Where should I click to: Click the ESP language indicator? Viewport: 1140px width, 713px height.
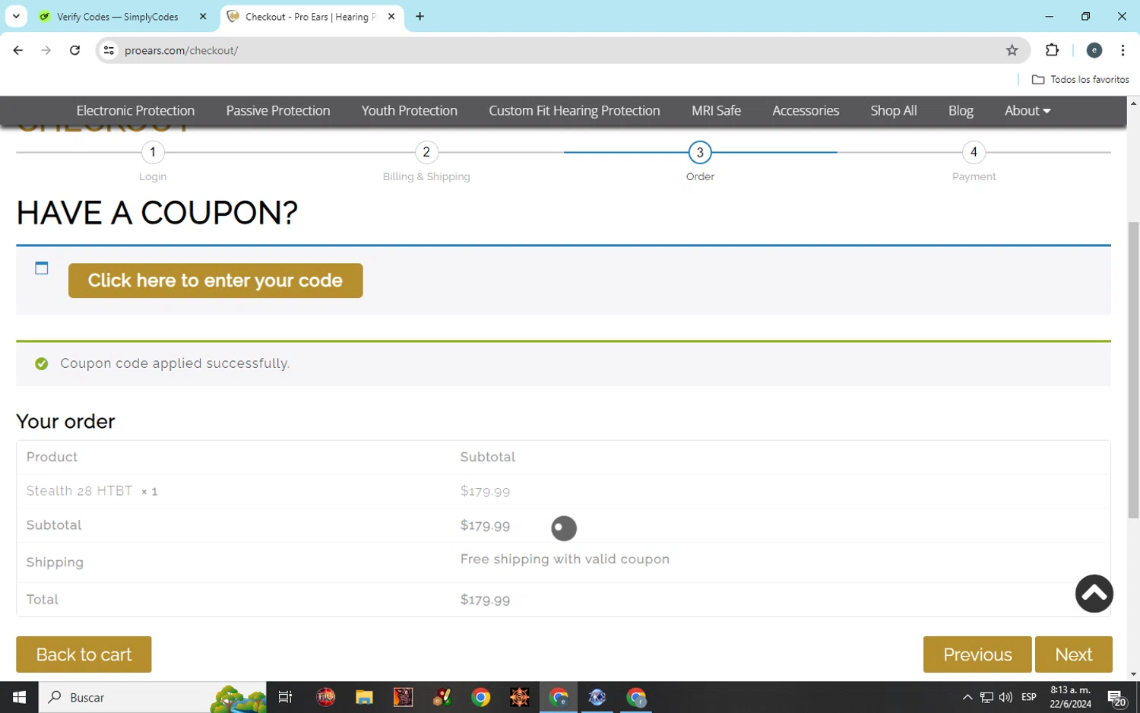pyautogui.click(x=1029, y=697)
